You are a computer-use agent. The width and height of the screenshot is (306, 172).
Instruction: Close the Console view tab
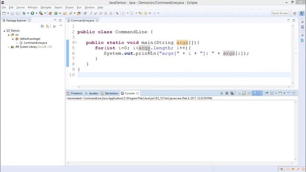(x=138, y=94)
